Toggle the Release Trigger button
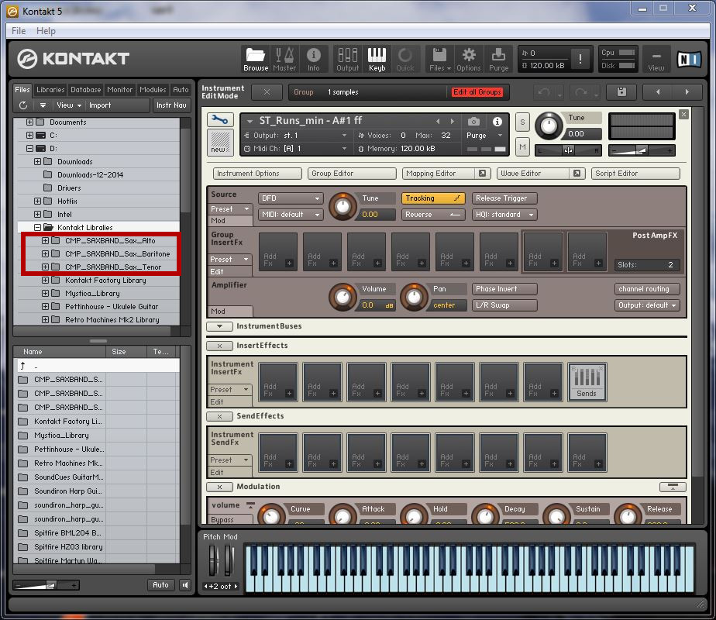Viewport: 716px width, 620px height. [504, 198]
